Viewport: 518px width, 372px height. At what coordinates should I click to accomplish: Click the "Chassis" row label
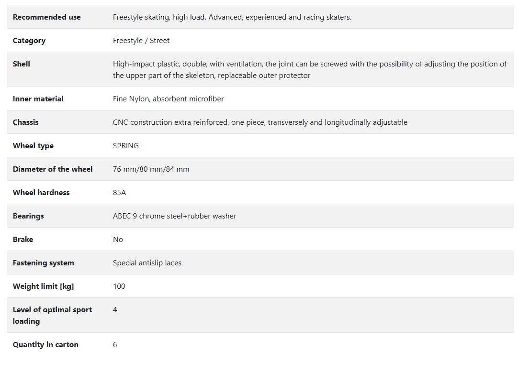coord(25,122)
